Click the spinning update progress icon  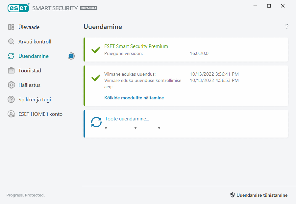[x=96, y=122]
